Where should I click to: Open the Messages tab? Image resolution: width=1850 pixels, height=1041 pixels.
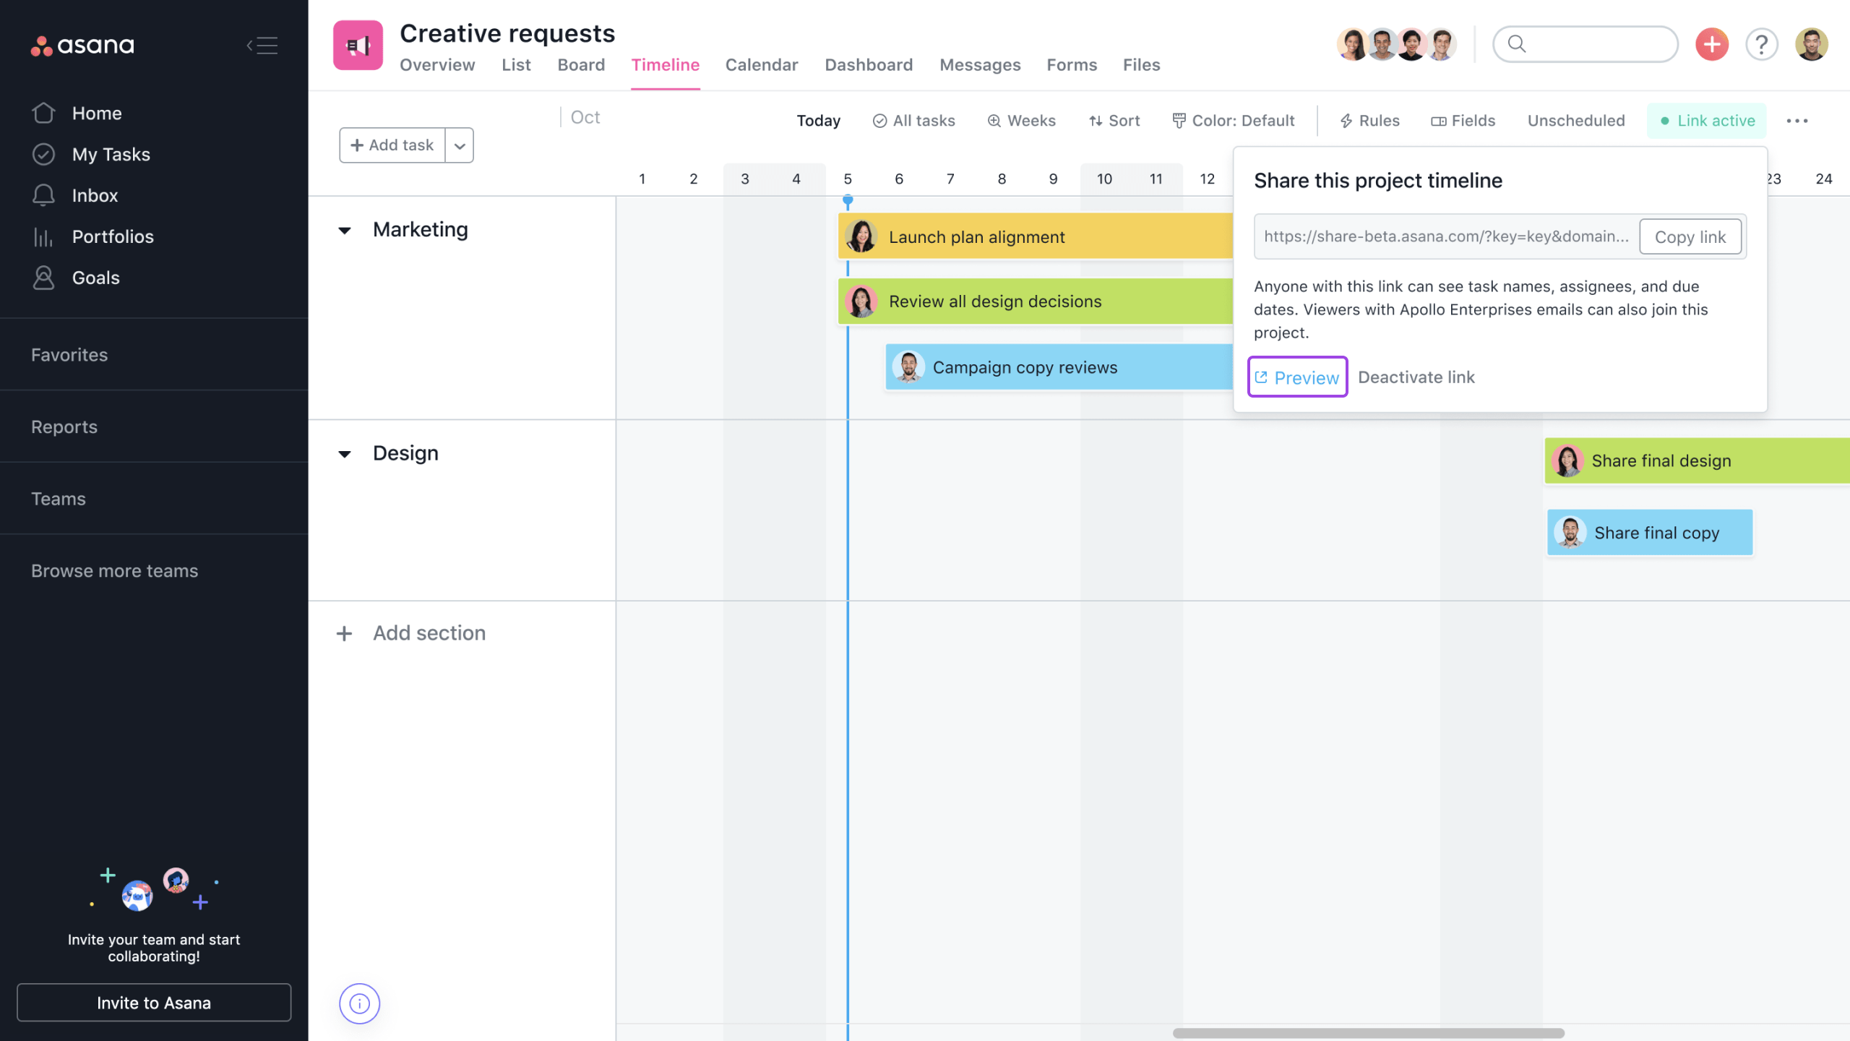click(980, 65)
